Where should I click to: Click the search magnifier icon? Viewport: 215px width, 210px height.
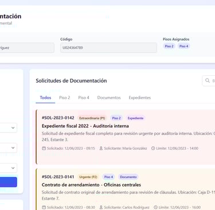pyautogui.click(x=208, y=80)
